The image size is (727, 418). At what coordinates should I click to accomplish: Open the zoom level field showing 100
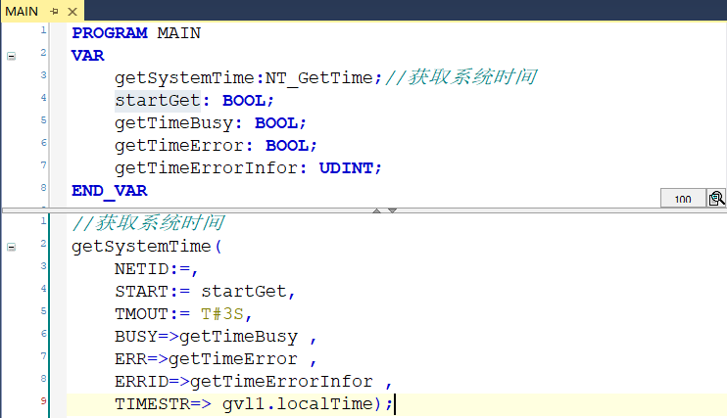click(683, 199)
